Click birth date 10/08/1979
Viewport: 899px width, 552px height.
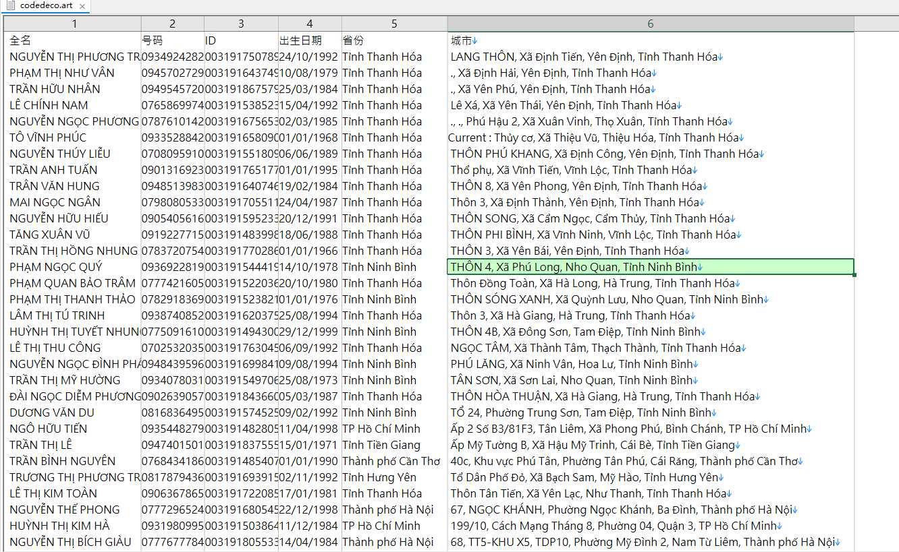click(308, 73)
